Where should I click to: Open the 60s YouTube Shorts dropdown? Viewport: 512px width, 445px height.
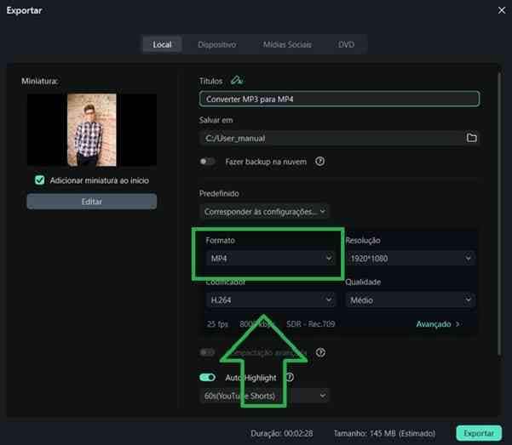pos(264,396)
